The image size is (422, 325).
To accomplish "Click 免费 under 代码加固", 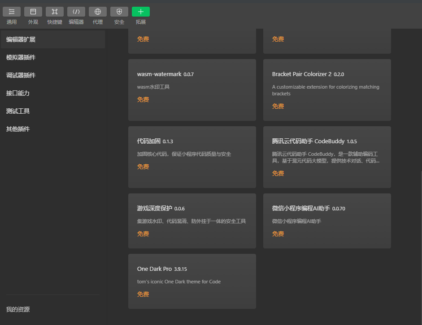I will tap(143, 167).
